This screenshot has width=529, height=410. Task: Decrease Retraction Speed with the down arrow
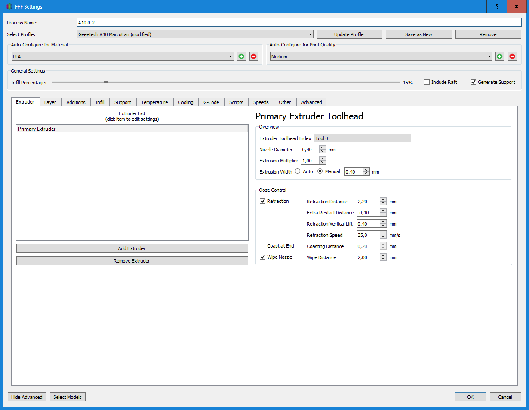pyautogui.click(x=384, y=237)
